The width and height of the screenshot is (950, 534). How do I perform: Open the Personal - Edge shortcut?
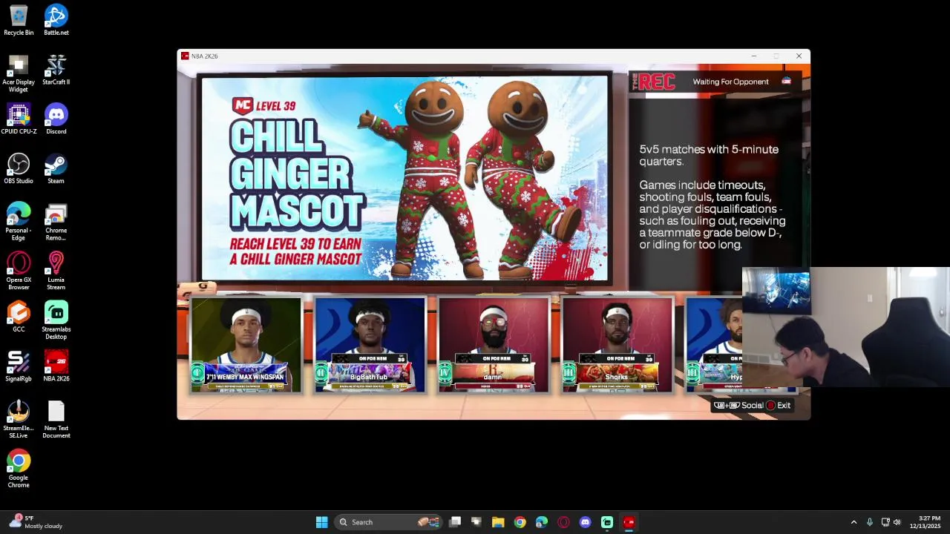[19, 222]
